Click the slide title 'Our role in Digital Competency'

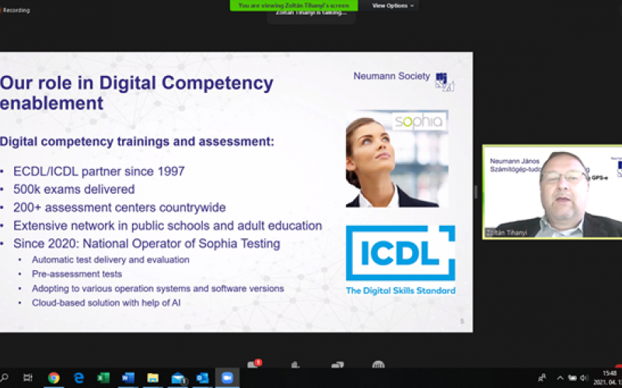pos(137,83)
